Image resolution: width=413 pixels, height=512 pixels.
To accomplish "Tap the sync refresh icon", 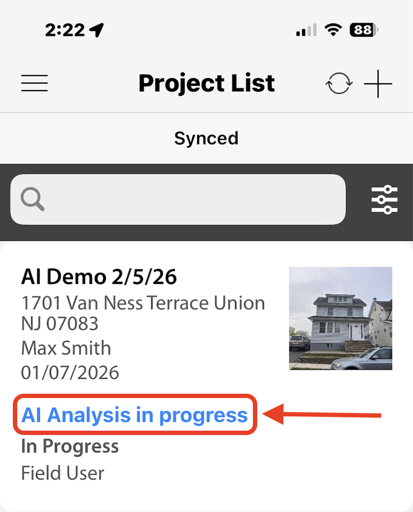I will pyautogui.click(x=339, y=83).
